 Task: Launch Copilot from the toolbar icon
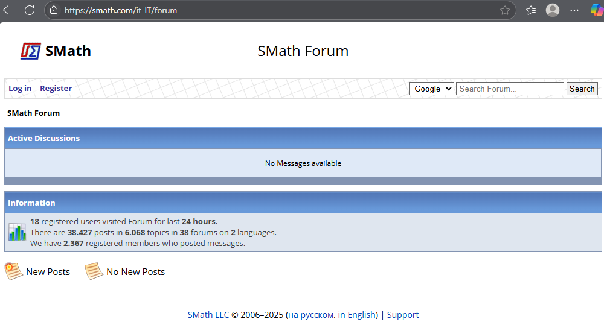(x=596, y=10)
